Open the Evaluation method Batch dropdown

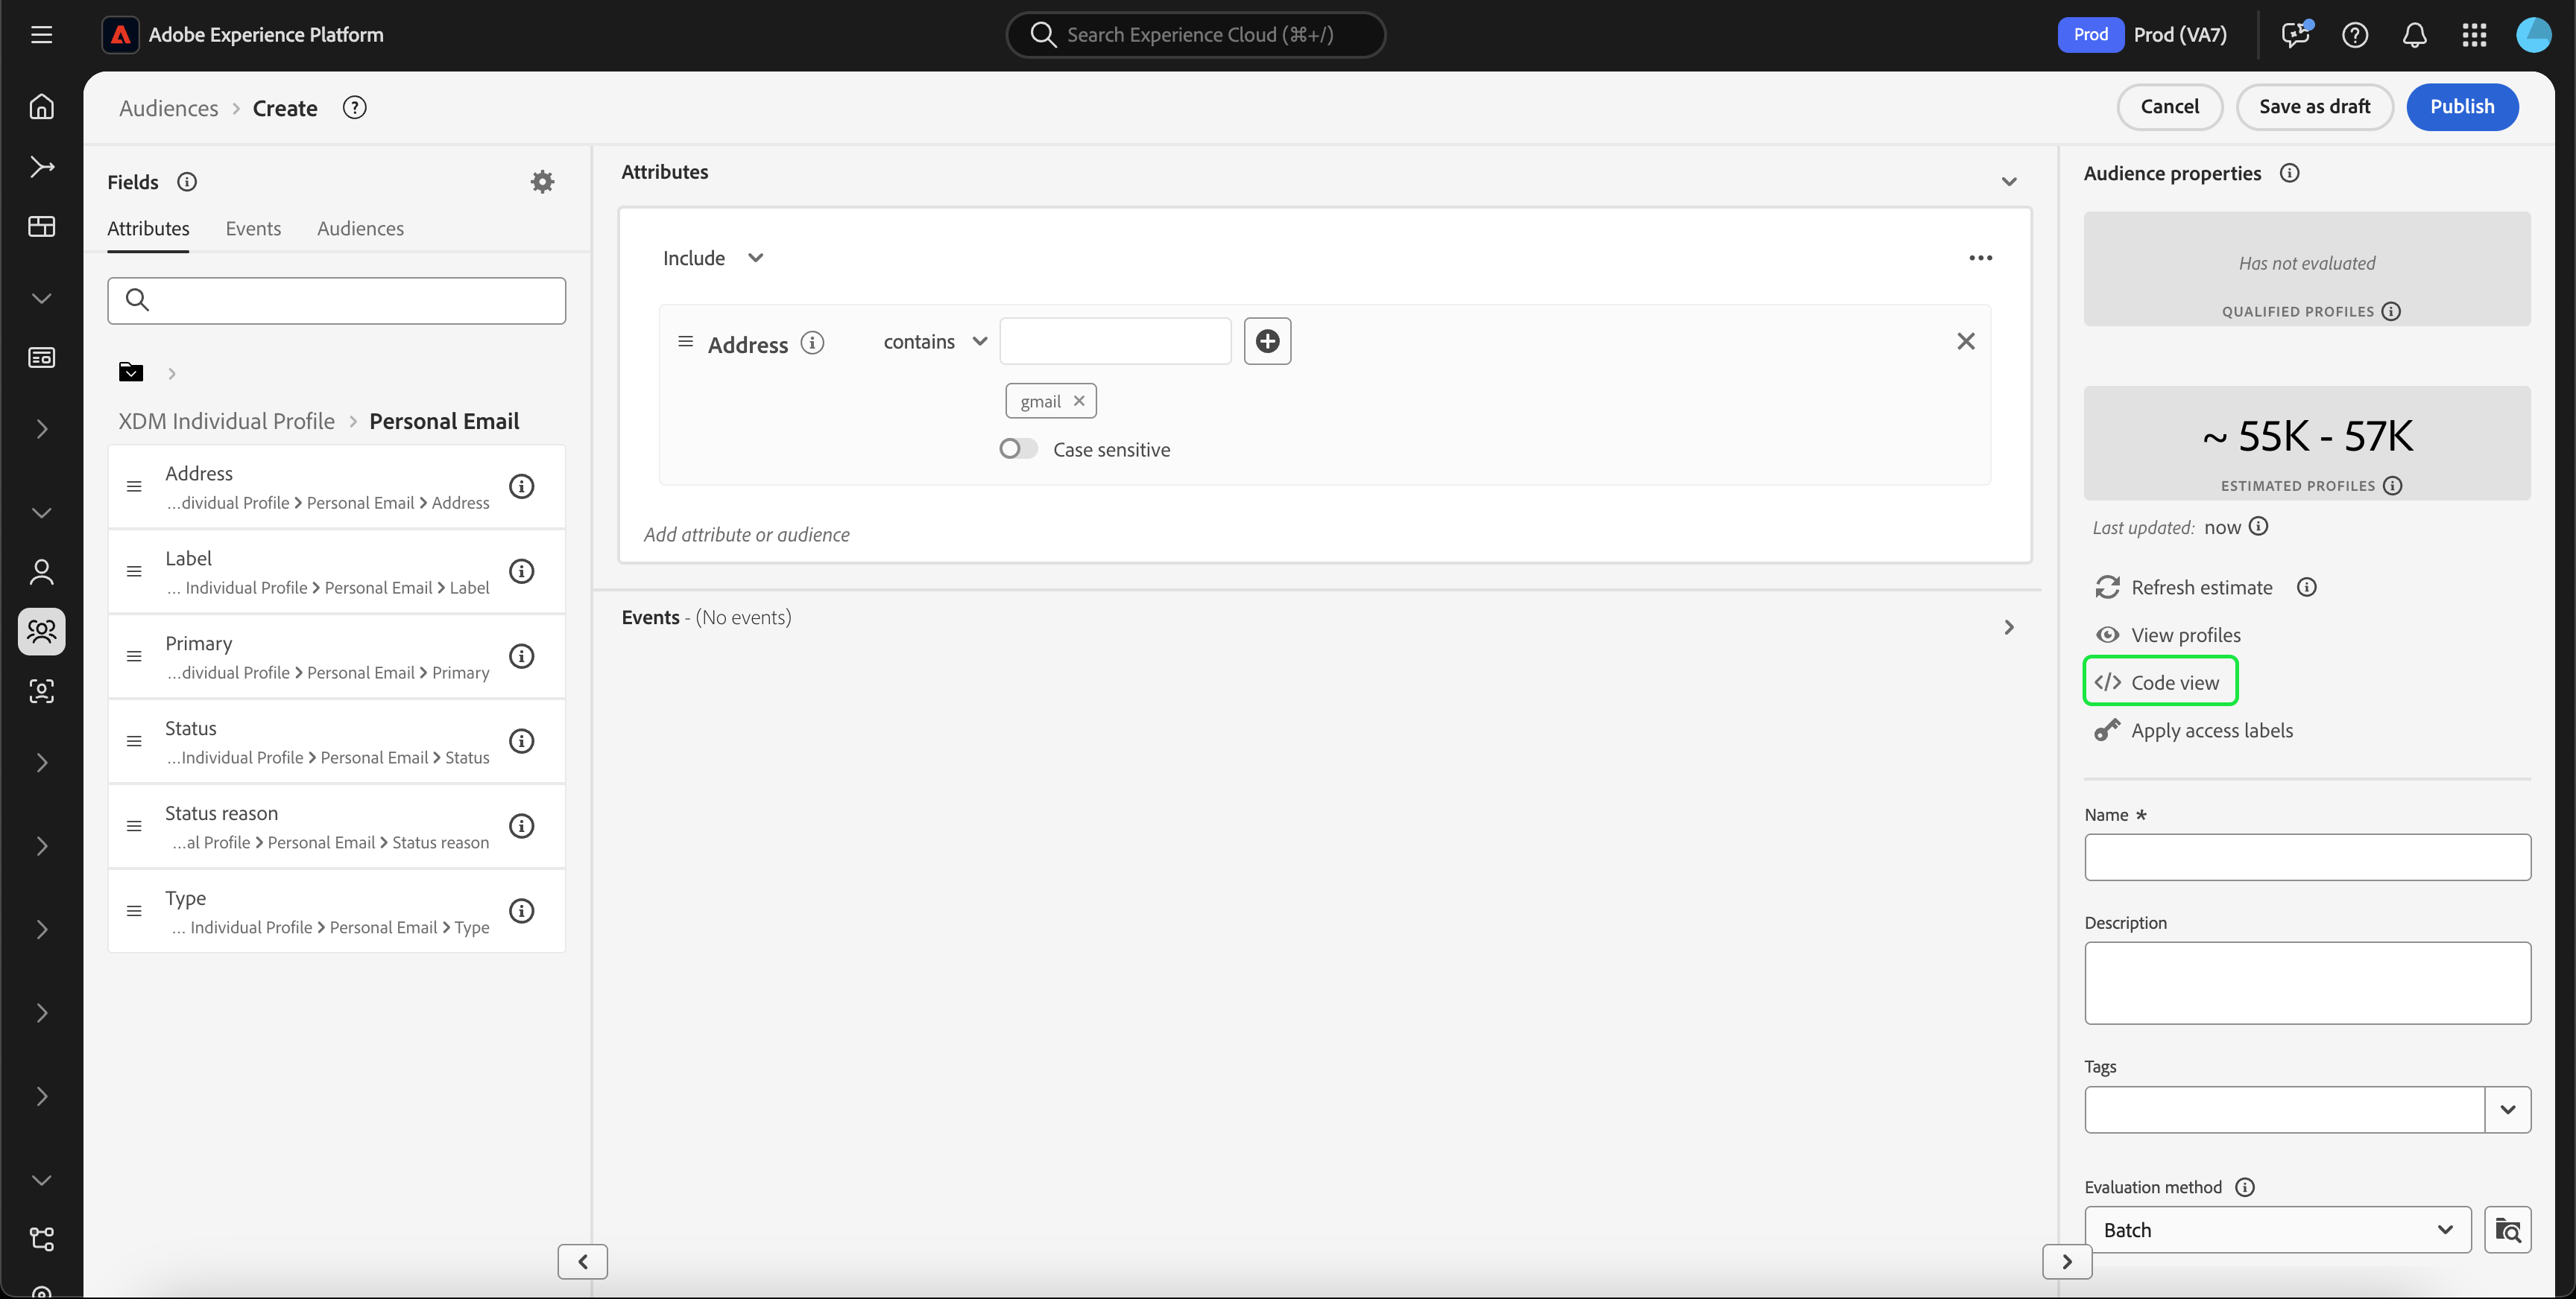tap(2277, 1230)
